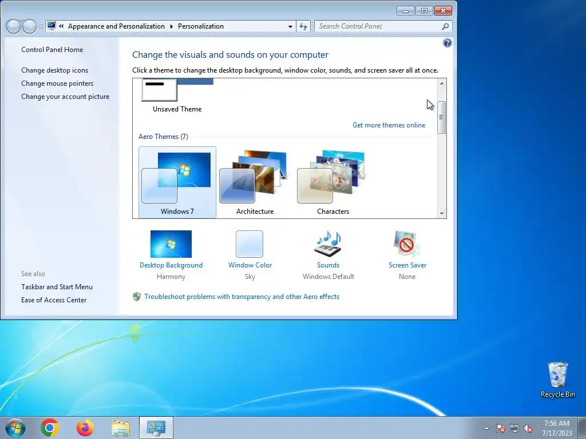Open the Window Color swatch icon
The height and width of the screenshot is (439, 586).
[x=250, y=244]
